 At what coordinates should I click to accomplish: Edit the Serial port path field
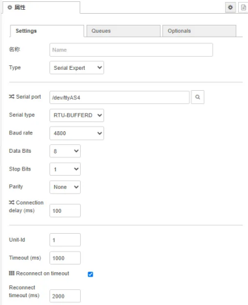click(x=119, y=97)
